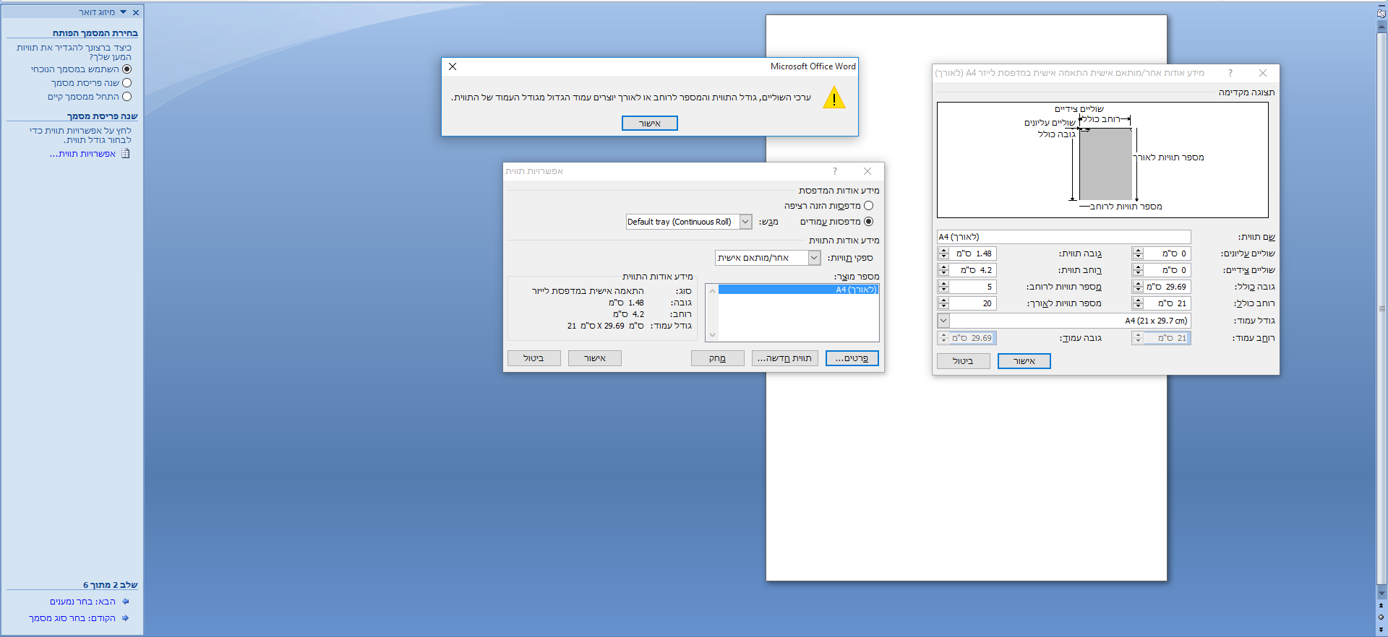Select page printers radio 'מדפסות עמודים'
This screenshot has height=637, width=1388.
869,222
